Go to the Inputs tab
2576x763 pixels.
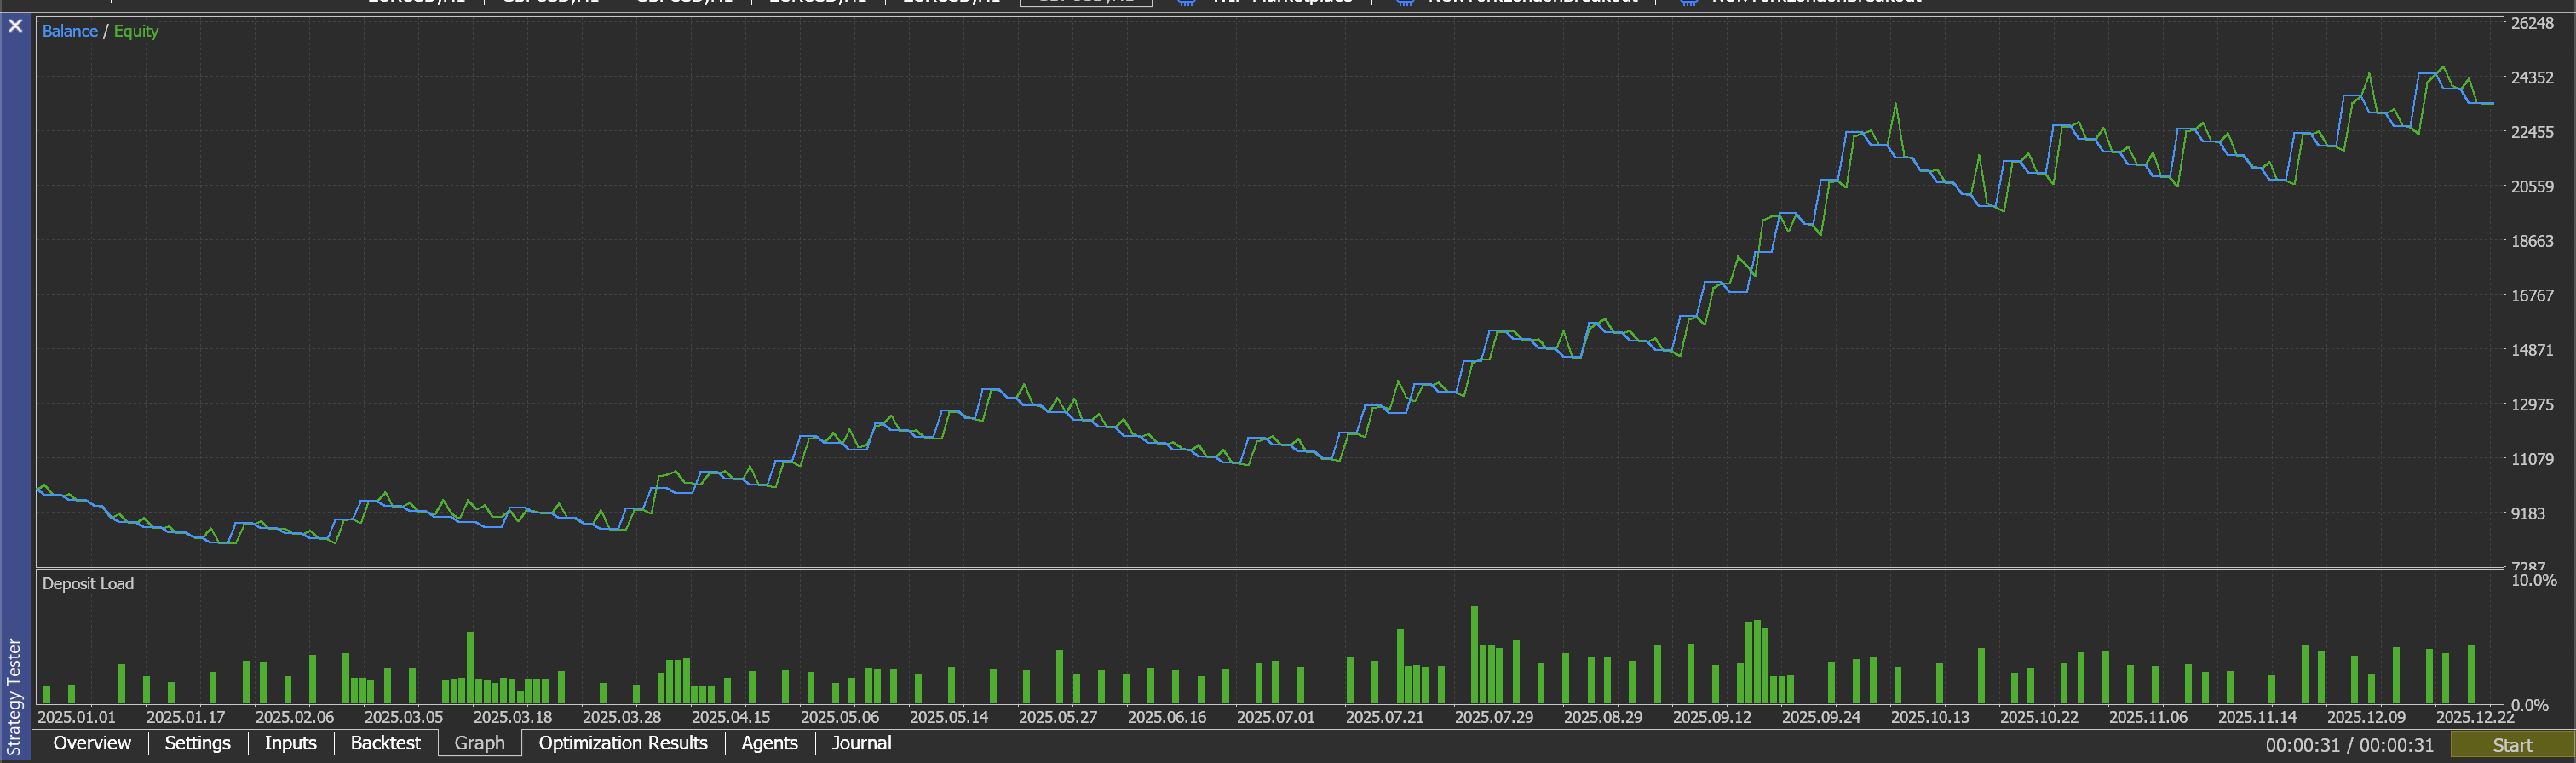click(x=290, y=743)
